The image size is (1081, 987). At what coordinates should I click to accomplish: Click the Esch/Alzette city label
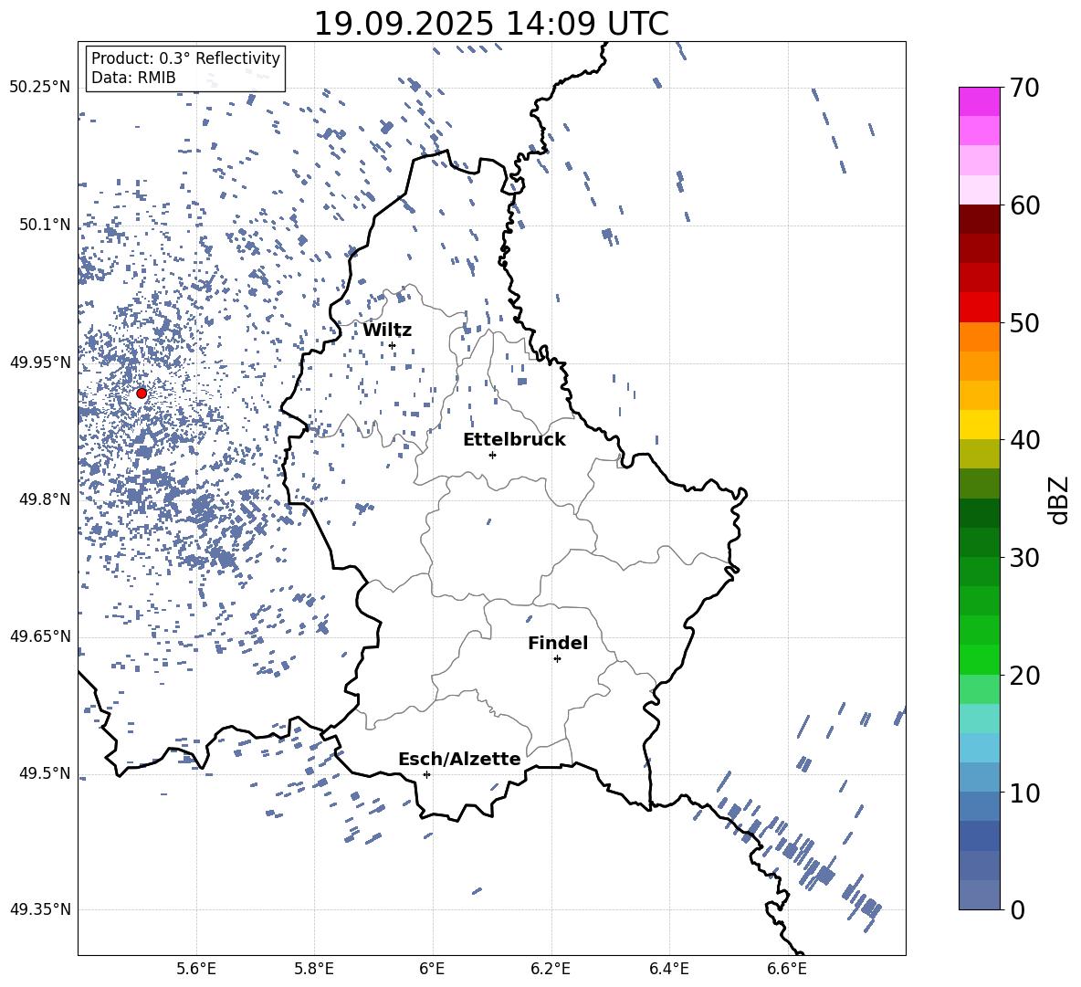459,760
